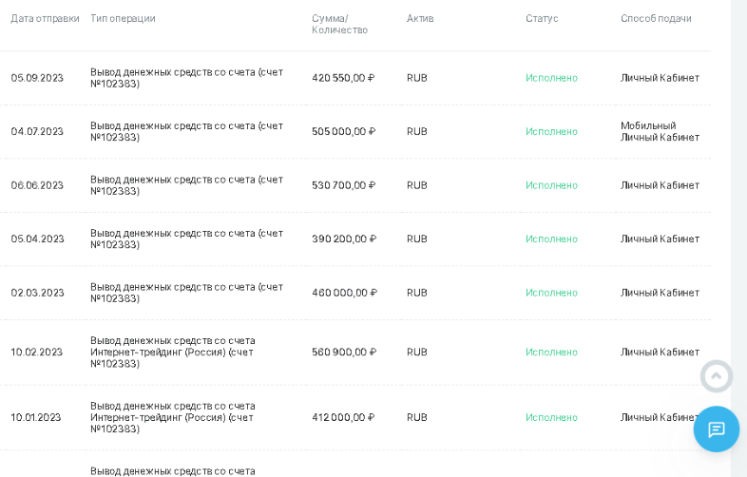Viewport: 747px width, 477px height.
Task: Open the 05.04.2023 withdrawal operation text
Action: coord(186,238)
